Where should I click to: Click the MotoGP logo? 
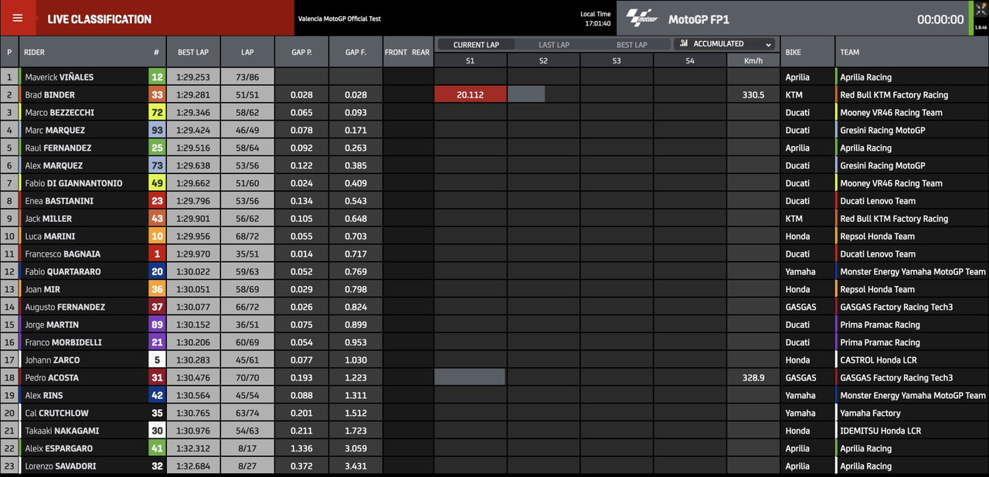pos(642,18)
